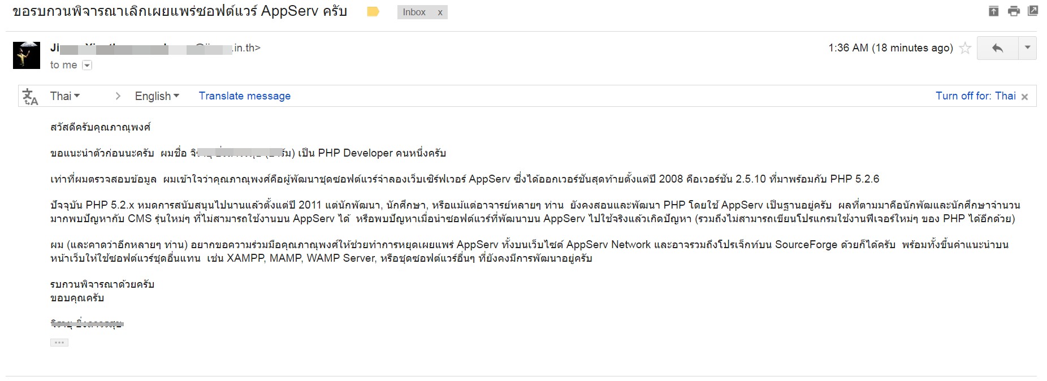This screenshot has height=381, width=1047.
Task: Click 'Turn off for: Thai' link
Action: point(975,96)
